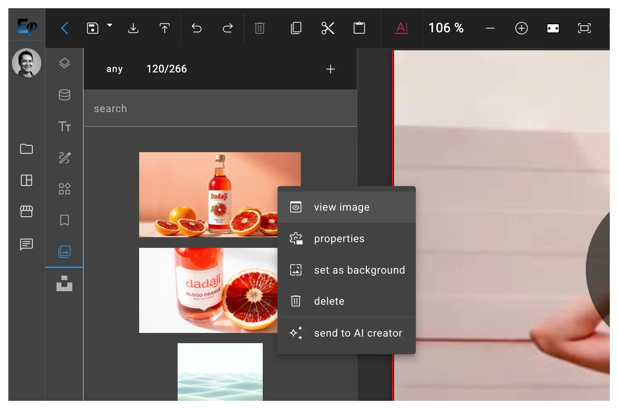618x409 pixels.
Task: Click the scissors cut icon
Action: (x=327, y=28)
